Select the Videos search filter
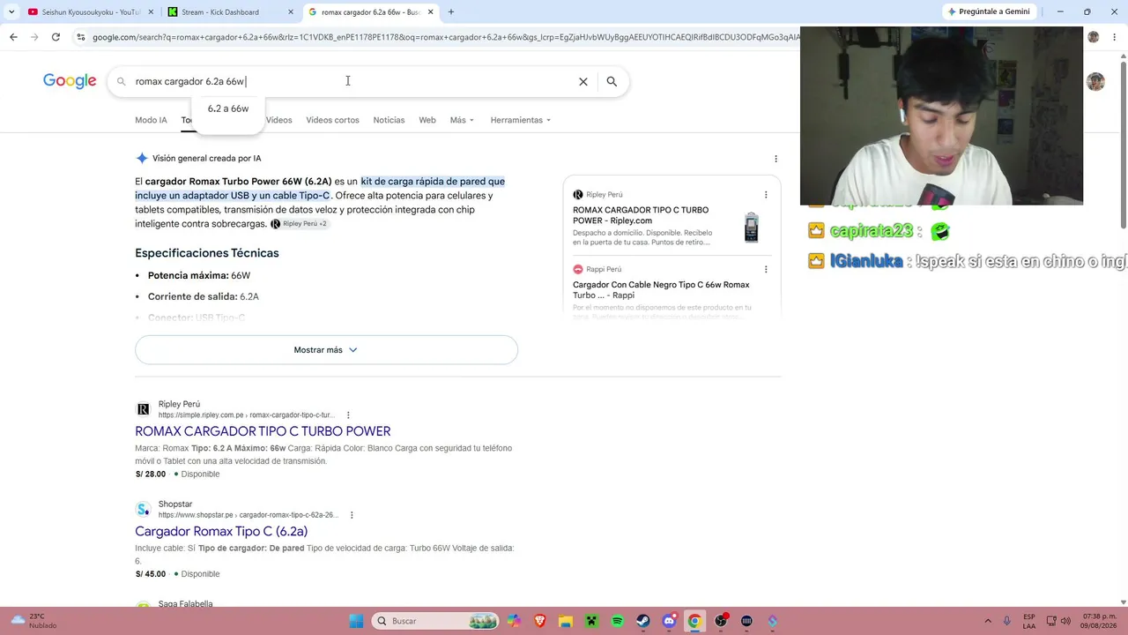This screenshot has width=1128, height=635. pyautogui.click(x=278, y=120)
